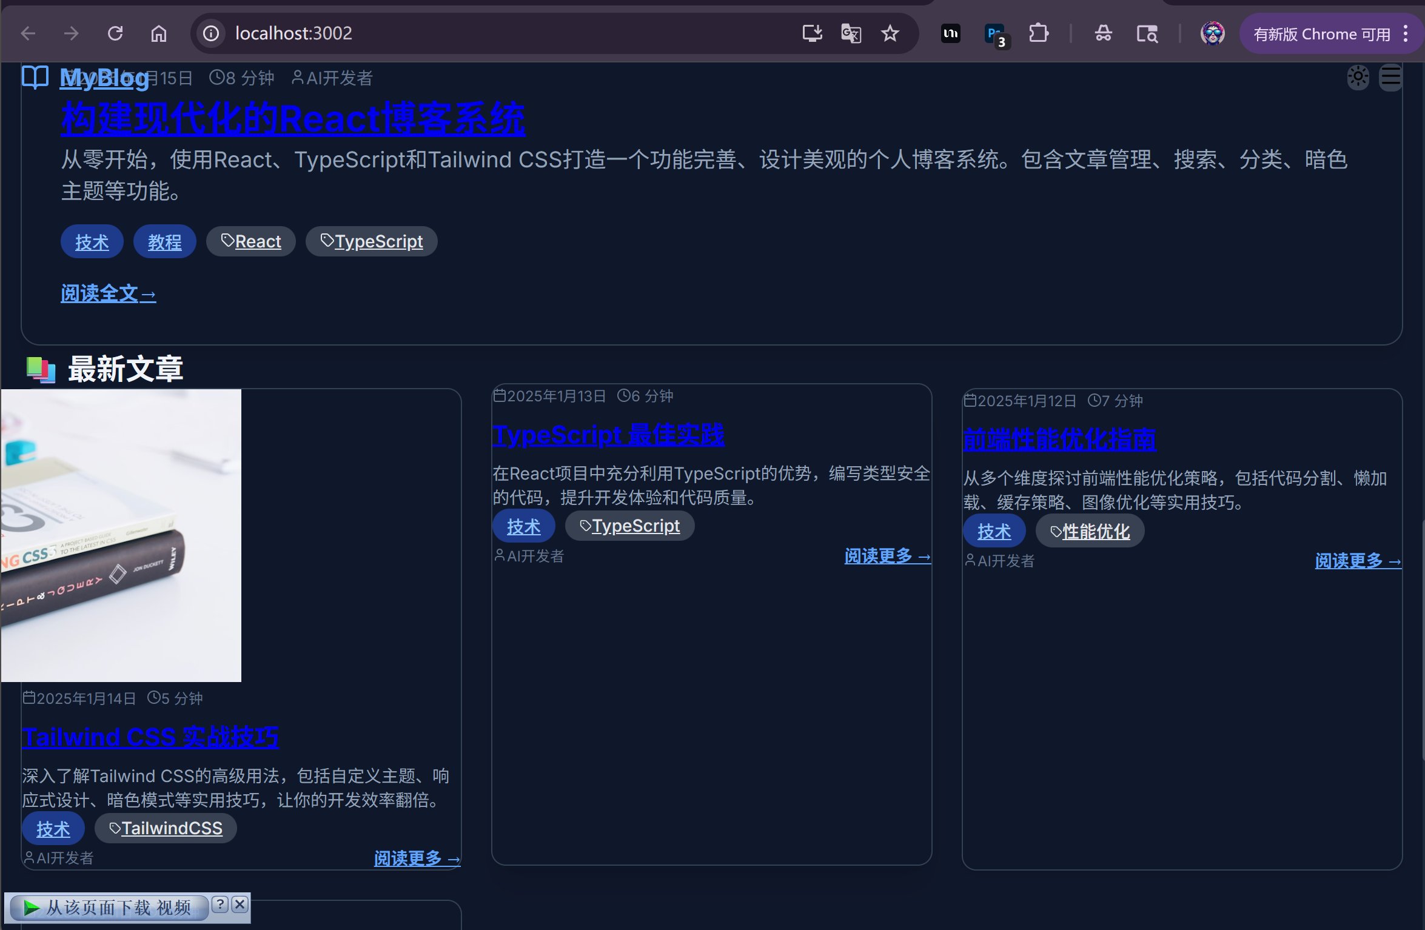Click the browser reload button
This screenshot has width=1425, height=930.
click(x=115, y=33)
